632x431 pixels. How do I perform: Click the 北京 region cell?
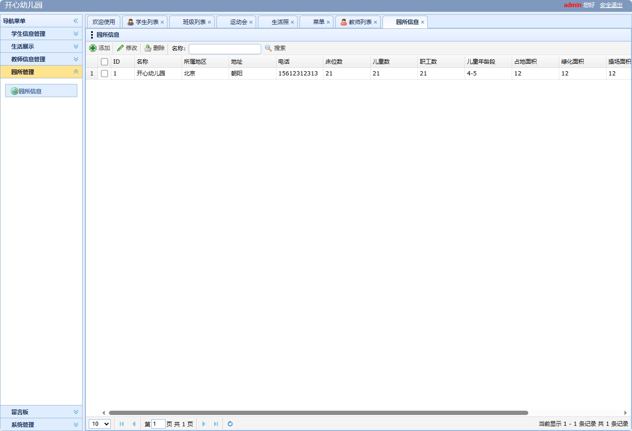[205, 74]
